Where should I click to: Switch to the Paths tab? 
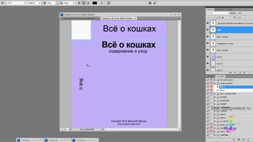tap(229, 9)
